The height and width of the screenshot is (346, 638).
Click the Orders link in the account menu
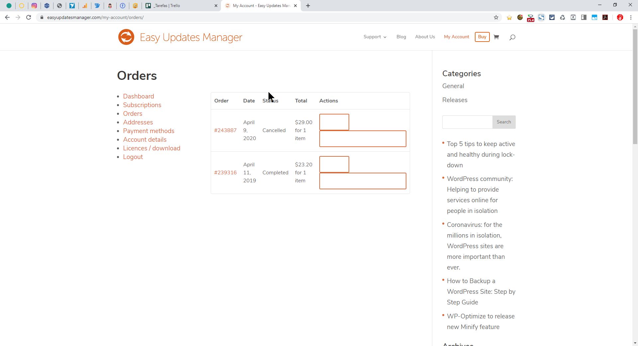click(133, 113)
